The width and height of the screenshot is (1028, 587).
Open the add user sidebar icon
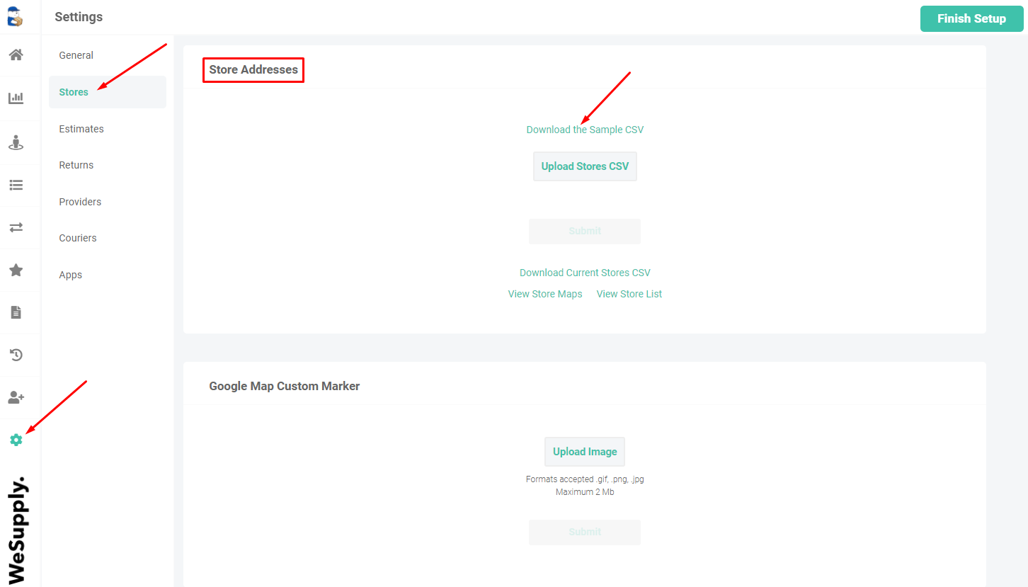click(16, 397)
